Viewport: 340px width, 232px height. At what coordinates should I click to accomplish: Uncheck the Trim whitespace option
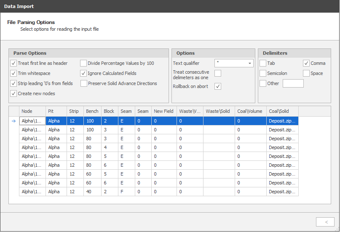coord(13,73)
